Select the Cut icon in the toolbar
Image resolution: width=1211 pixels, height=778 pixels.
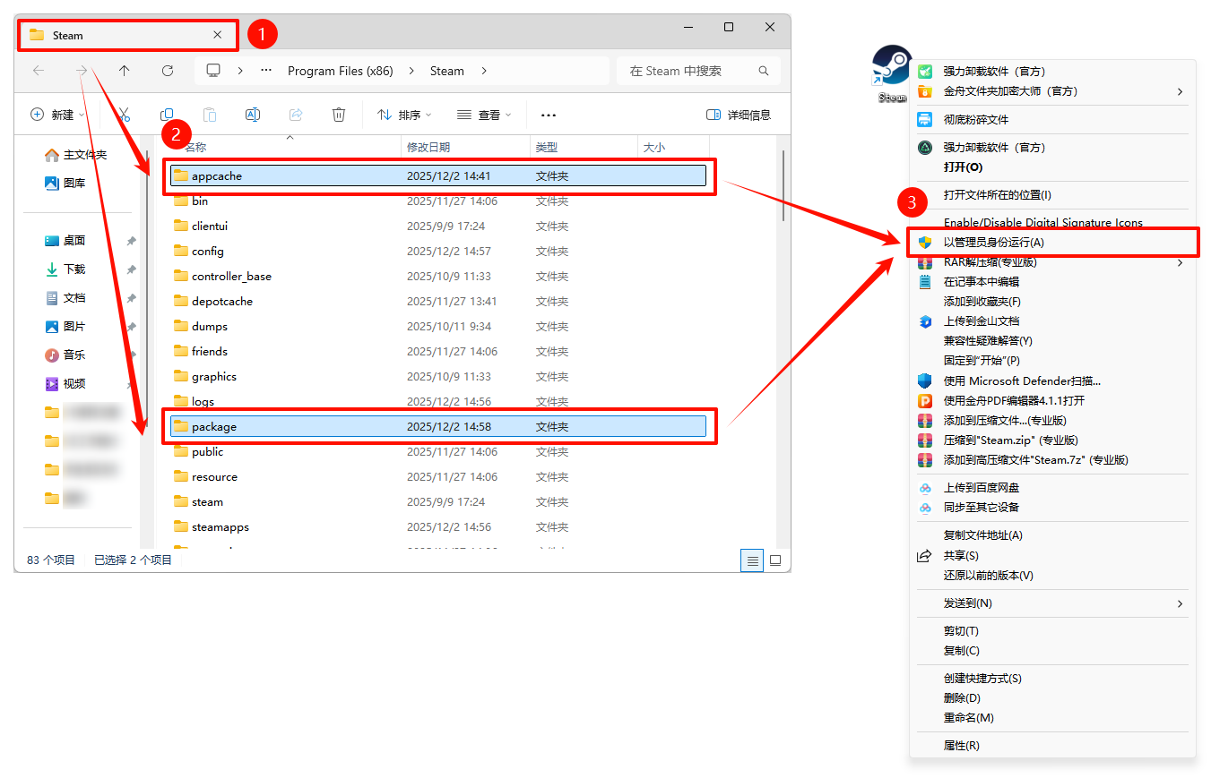tap(124, 115)
